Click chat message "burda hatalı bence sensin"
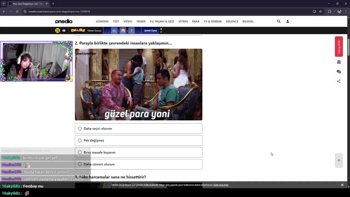This screenshot has width=350, height=197. click(x=46, y=172)
